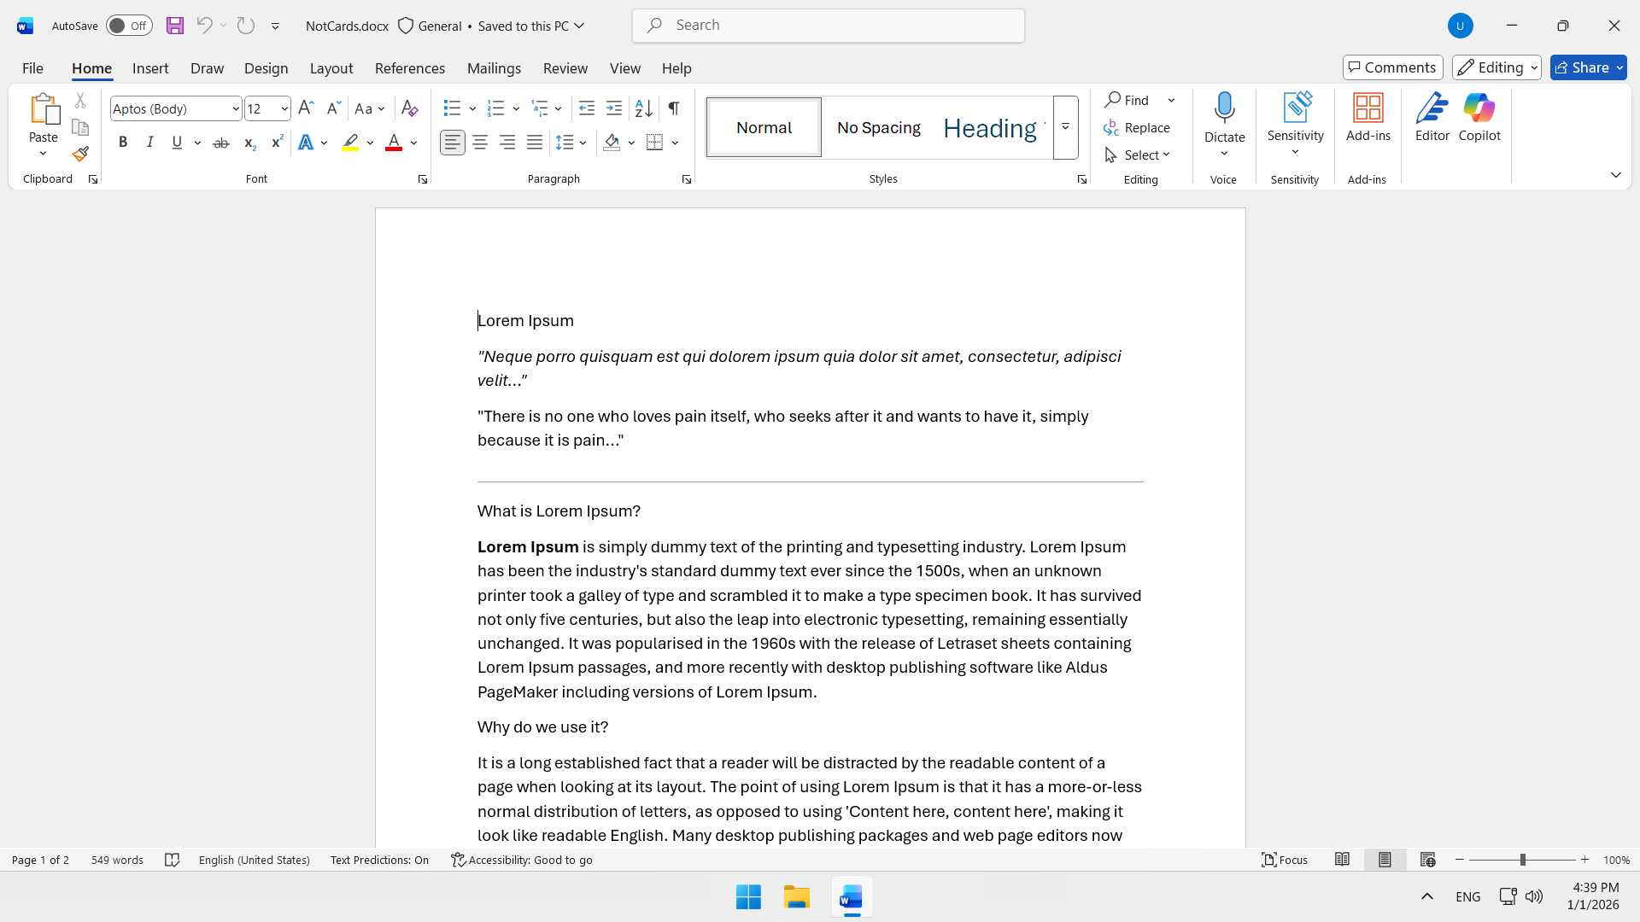This screenshot has width=1640, height=922.
Task: Click the Center align icon
Action: pyautogui.click(x=480, y=143)
